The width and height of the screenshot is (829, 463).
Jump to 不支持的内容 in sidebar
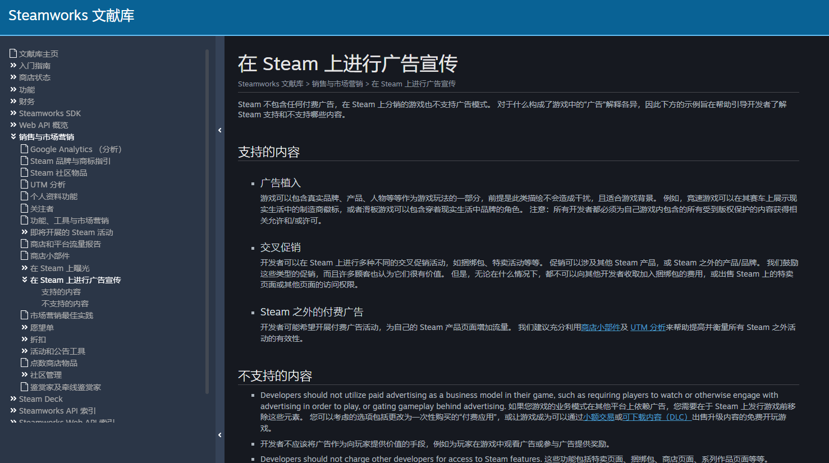[x=65, y=304]
